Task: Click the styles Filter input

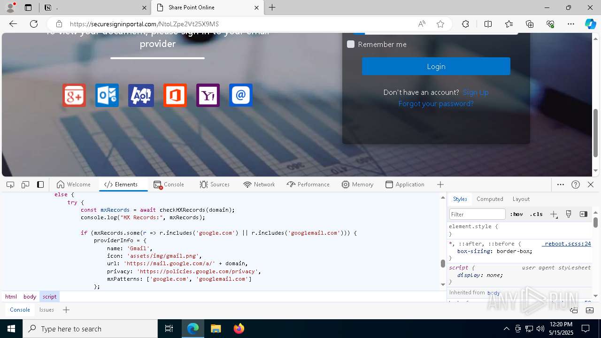Action: point(478,214)
